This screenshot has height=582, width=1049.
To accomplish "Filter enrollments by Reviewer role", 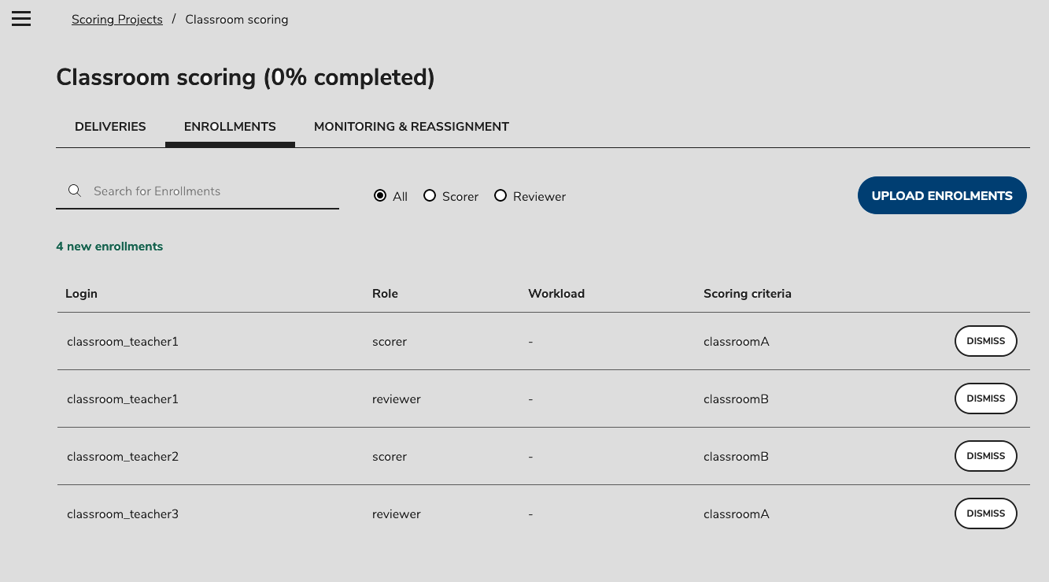I will [x=500, y=195].
